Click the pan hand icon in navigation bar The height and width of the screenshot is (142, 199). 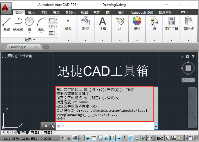tap(192, 108)
